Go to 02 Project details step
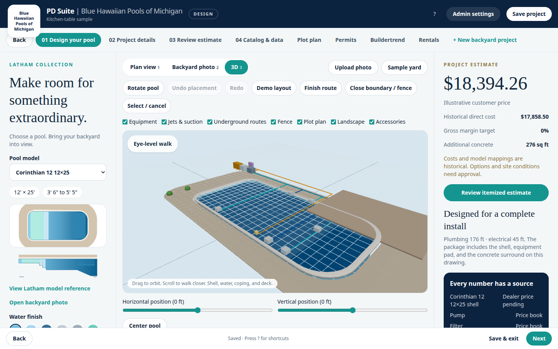The width and height of the screenshot is (558, 349). point(132,40)
